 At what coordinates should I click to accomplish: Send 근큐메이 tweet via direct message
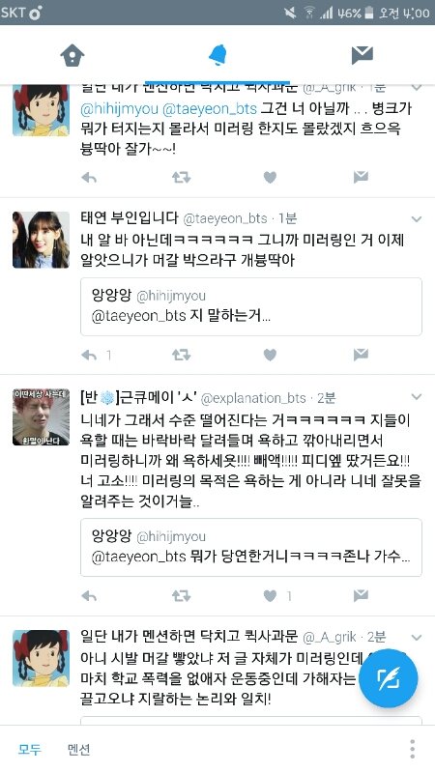[361, 595]
